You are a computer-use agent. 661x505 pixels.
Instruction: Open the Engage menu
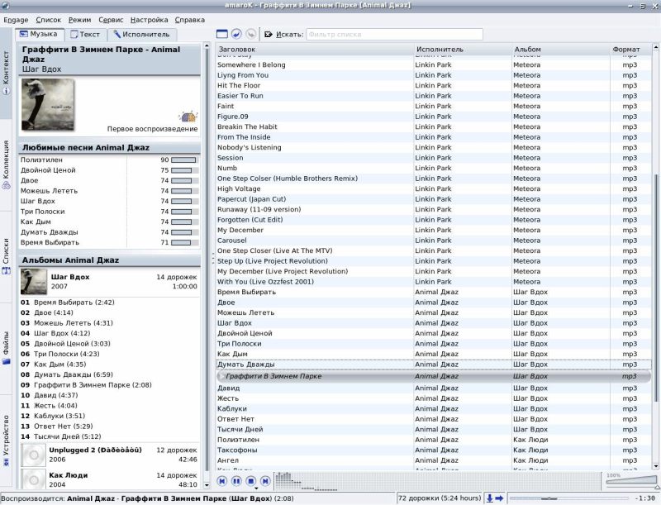click(x=16, y=20)
